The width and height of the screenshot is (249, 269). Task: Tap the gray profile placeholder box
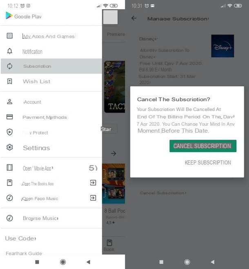pyautogui.click(x=110, y=17)
